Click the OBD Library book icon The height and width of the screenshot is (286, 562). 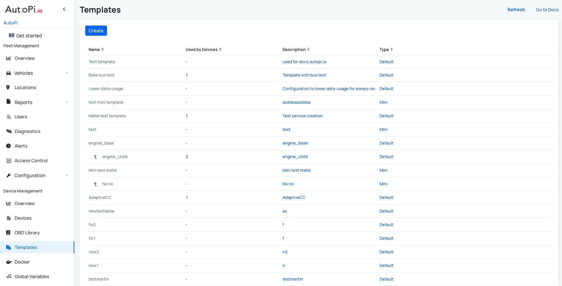click(x=8, y=233)
